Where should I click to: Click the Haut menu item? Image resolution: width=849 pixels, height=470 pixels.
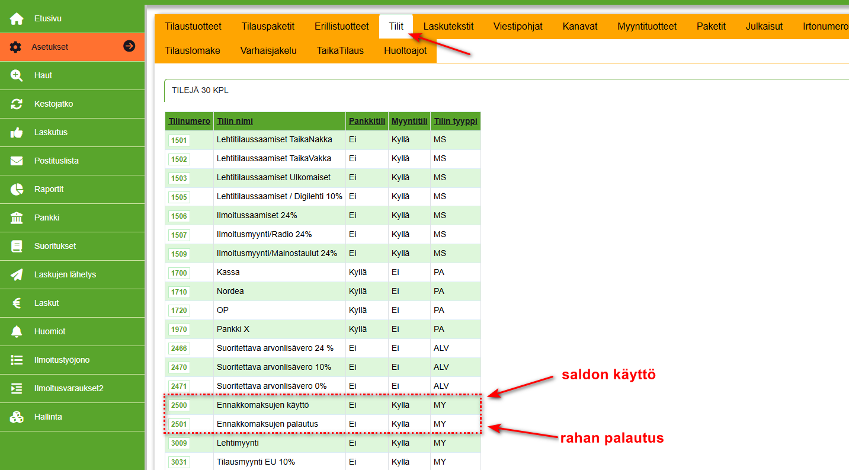click(72, 75)
